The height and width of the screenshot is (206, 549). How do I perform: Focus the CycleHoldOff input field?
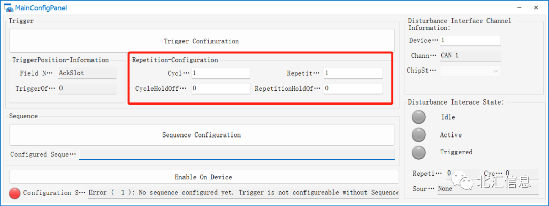click(220, 89)
